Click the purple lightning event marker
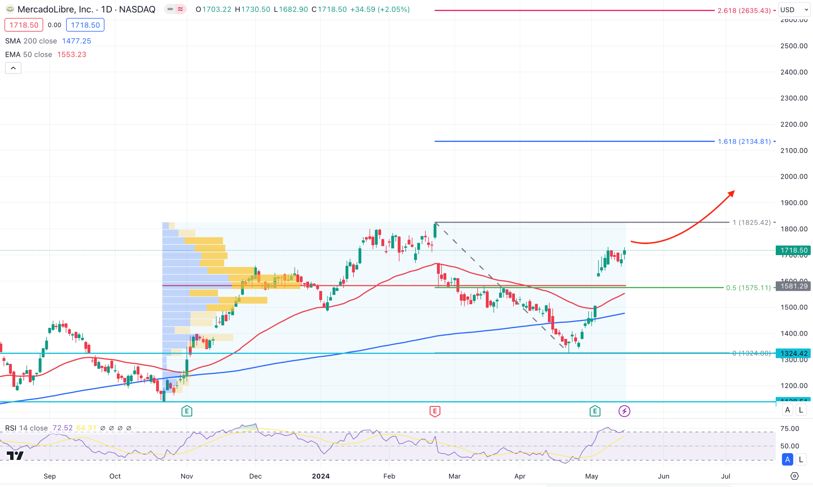This screenshot has width=813, height=487. point(624,411)
